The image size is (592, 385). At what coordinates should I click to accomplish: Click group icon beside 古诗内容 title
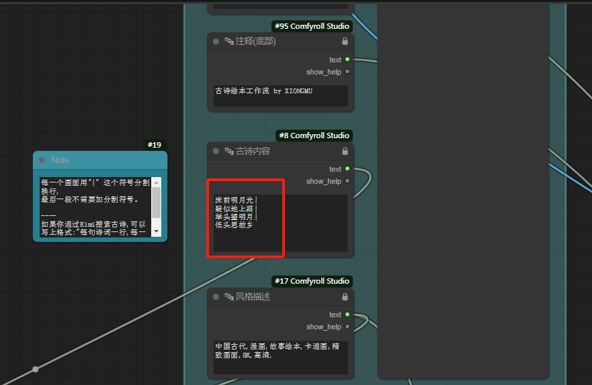[228, 151]
